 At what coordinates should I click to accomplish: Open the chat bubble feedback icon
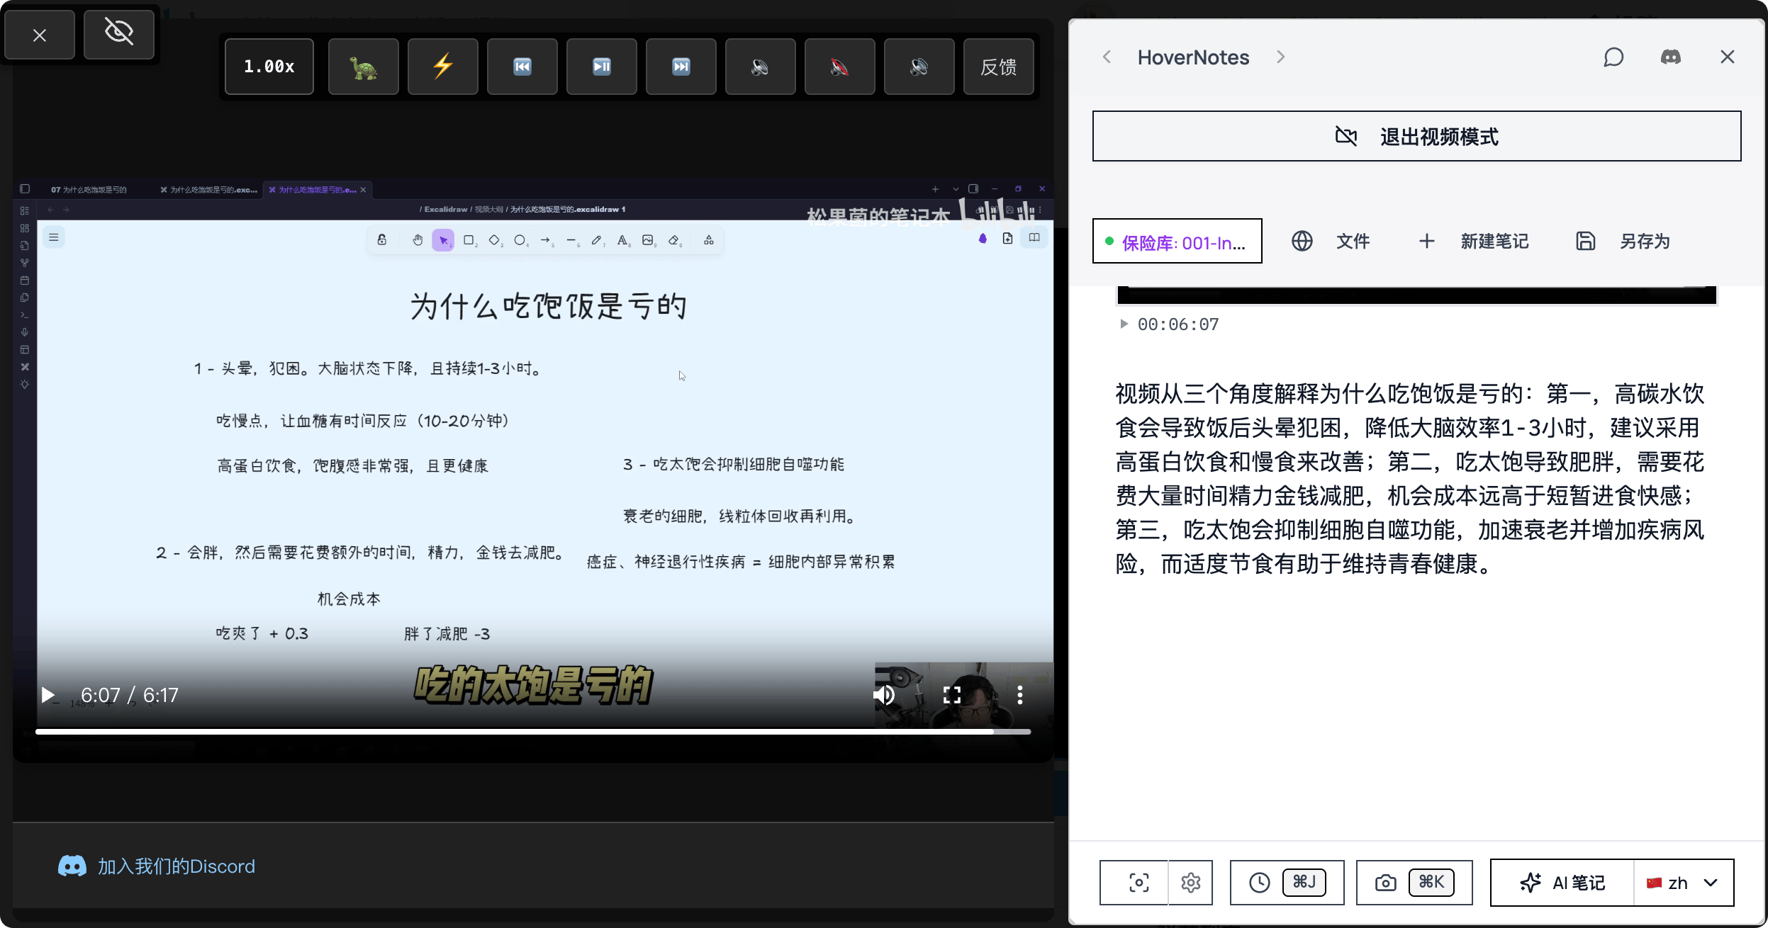(1613, 57)
